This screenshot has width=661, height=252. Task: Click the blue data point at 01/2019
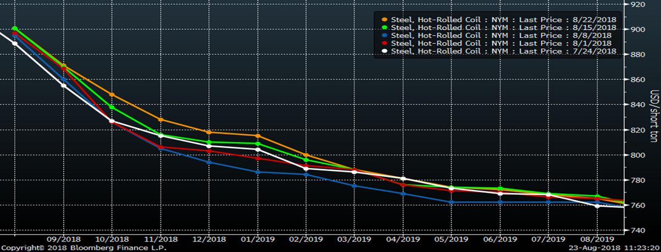(258, 172)
